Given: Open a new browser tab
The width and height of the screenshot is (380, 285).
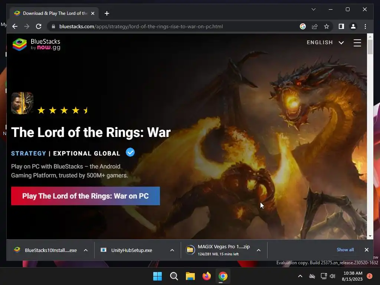Looking at the screenshot, I should click(107, 13).
